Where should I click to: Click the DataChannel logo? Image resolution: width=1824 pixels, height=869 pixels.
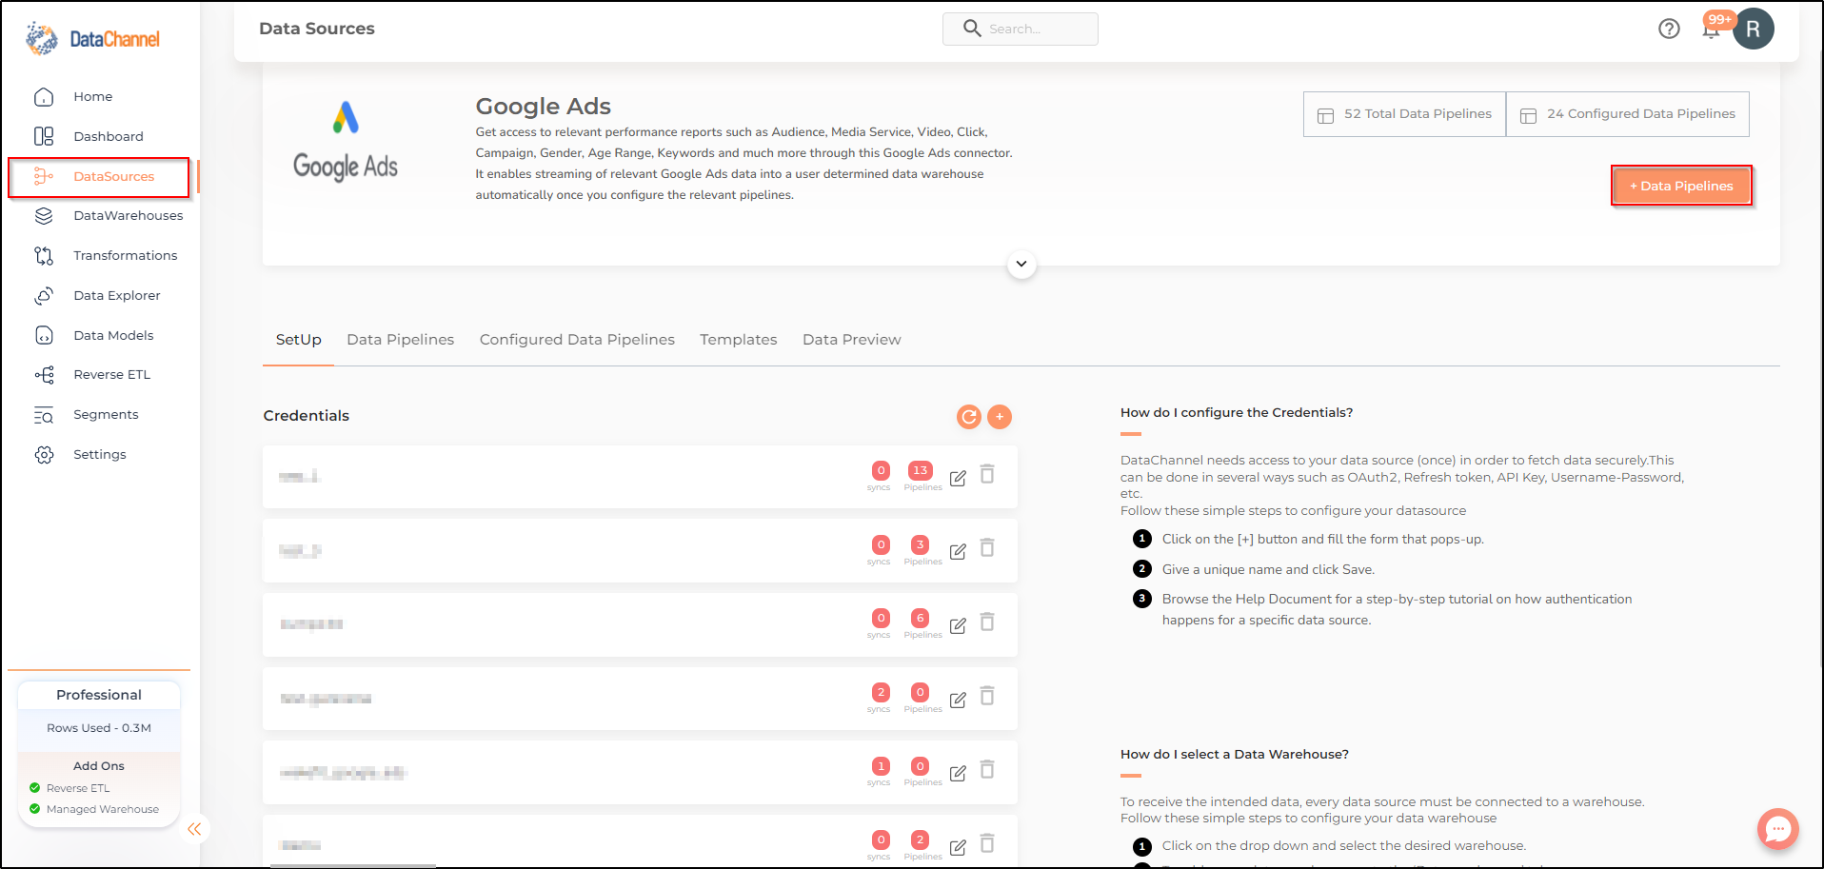(92, 39)
